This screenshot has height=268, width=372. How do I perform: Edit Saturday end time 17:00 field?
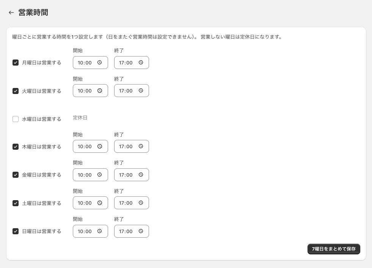coord(132,203)
